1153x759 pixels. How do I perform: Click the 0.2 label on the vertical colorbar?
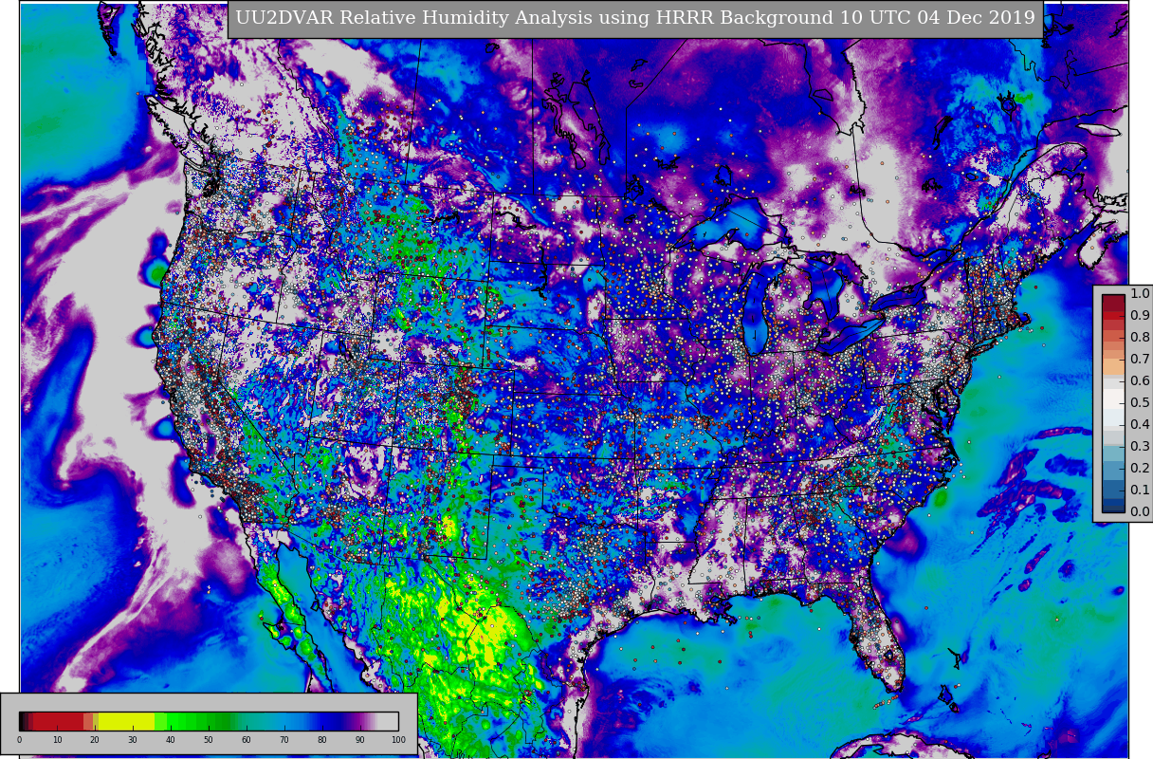1140,469
